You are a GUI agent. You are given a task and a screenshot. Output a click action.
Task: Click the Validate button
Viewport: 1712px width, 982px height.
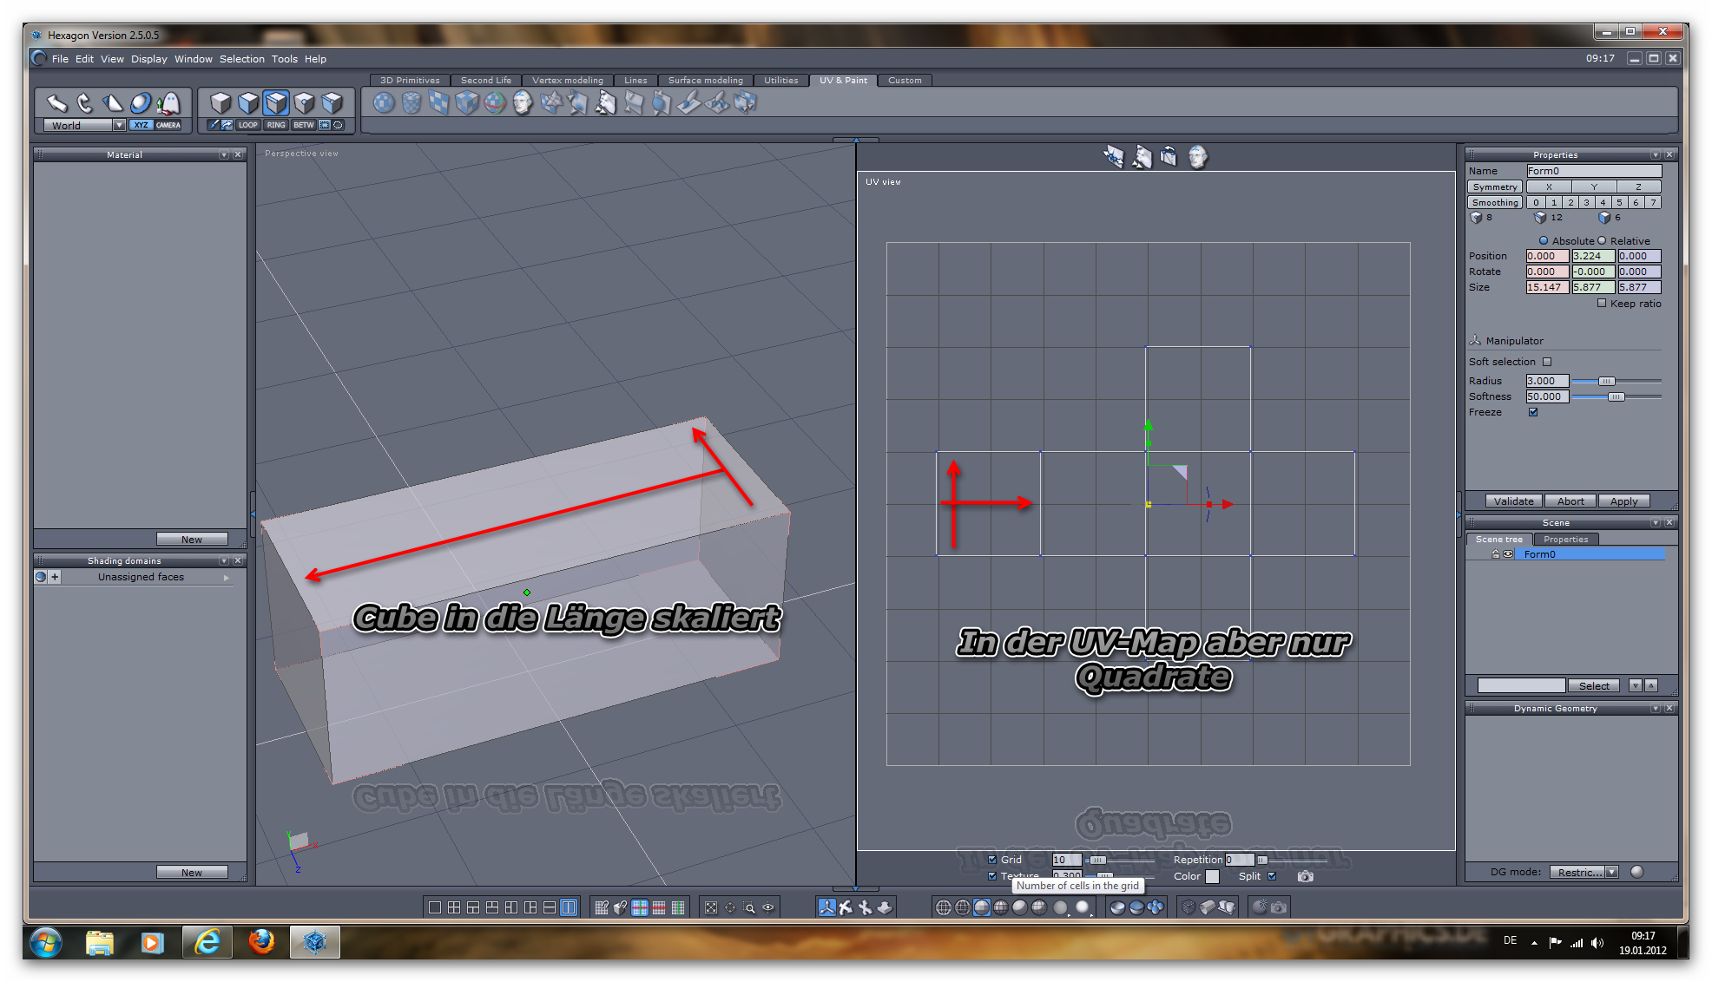1513,501
